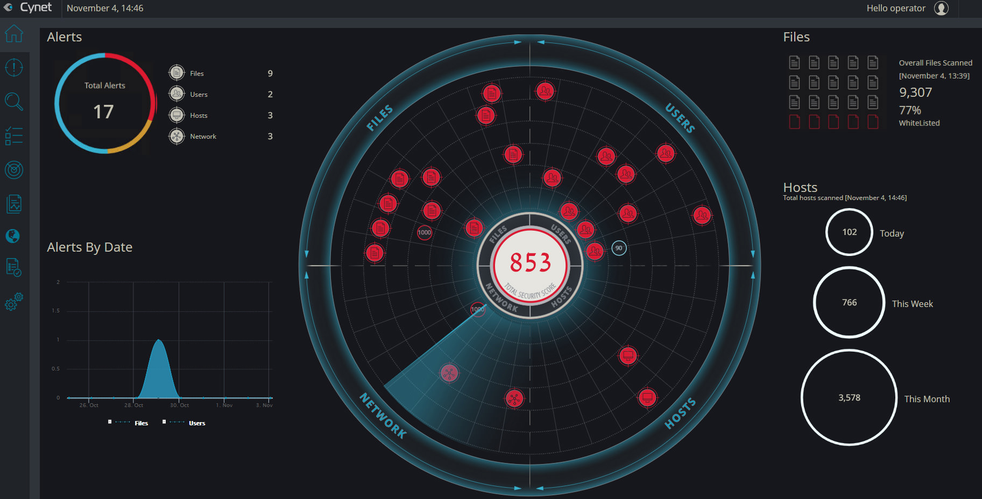Click the Search magnifier sidebar icon
The width and height of the screenshot is (982, 499).
pyautogui.click(x=14, y=102)
